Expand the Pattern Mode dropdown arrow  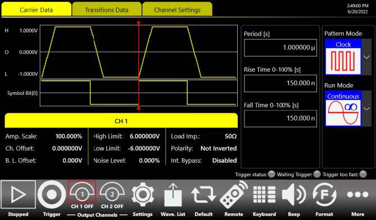click(366, 57)
